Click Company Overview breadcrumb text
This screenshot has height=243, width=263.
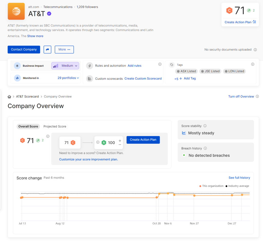[x=58, y=96]
